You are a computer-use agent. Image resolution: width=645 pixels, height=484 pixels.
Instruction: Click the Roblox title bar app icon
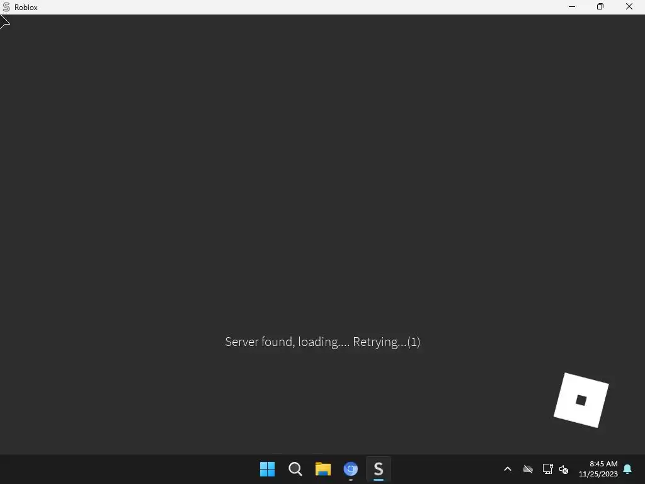[6, 7]
